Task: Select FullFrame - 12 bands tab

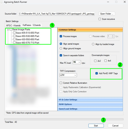Action: point(32,25)
